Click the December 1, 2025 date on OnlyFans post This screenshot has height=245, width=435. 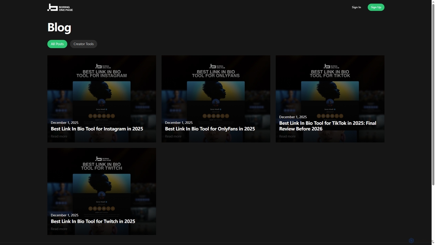pos(179,122)
